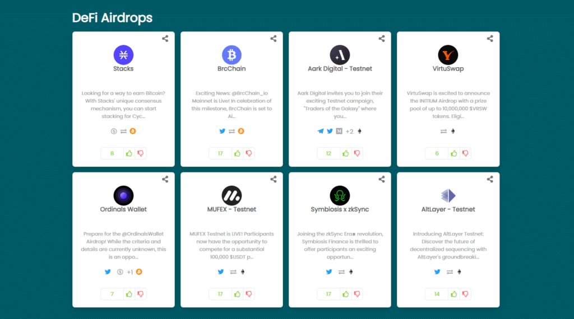
Task: Share the VirtuSwap airdrop card
Action: 490,39
